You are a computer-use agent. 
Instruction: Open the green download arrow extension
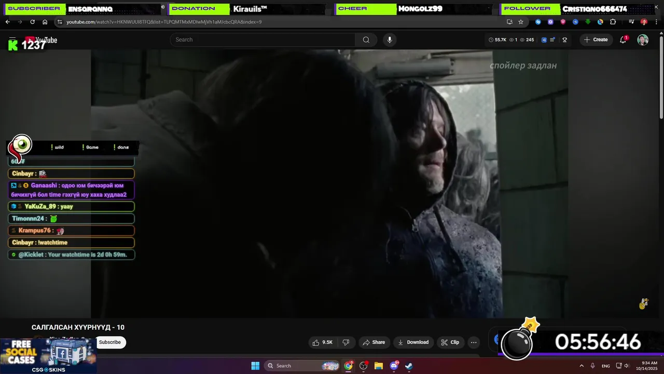point(588,22)
